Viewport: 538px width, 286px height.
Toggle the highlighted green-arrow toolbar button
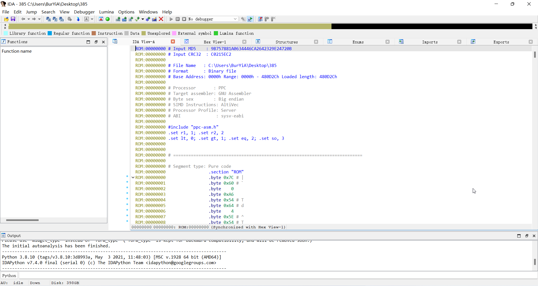[250, 19]
